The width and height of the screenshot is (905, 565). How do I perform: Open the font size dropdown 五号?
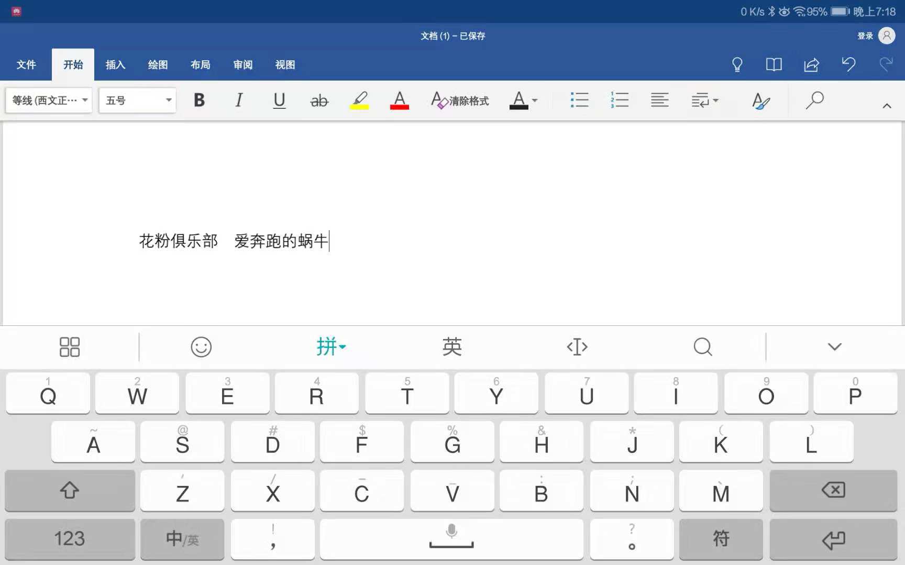coord(137,100)
